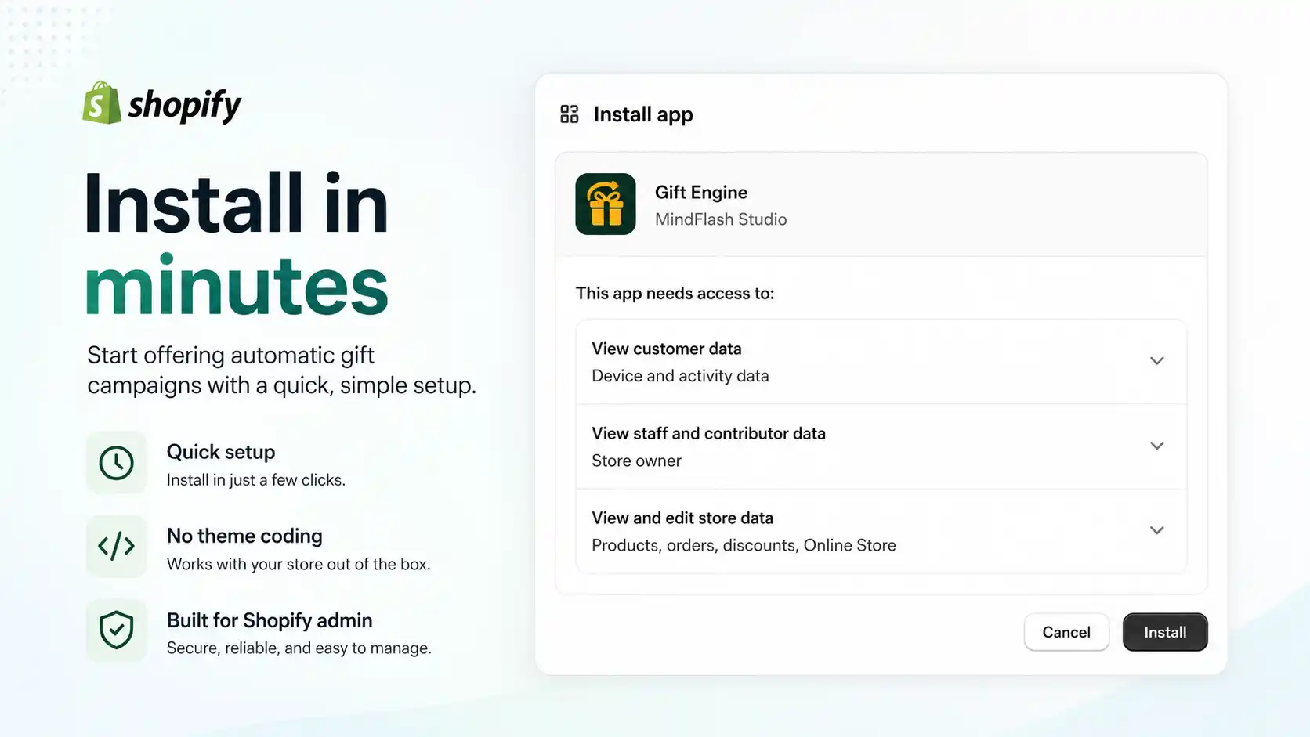Screen dimensions: 1310x737
Task: Click the Gift Engine app icon
Action: 606,204
